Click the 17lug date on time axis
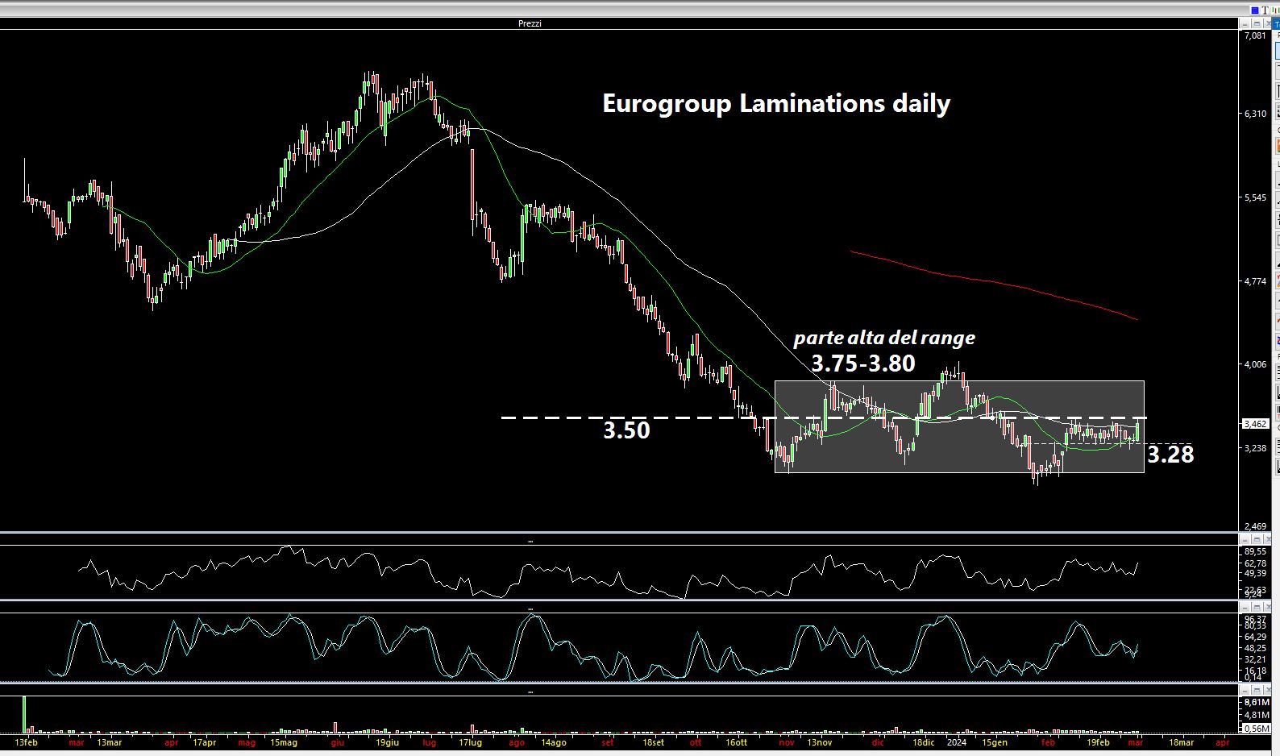Screen dimensions: 1280x756 click(470, 742)
